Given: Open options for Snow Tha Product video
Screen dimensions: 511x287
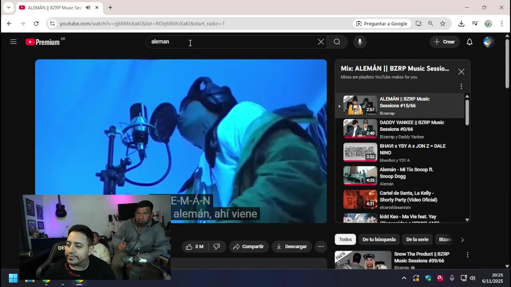Looking at the screenshot, I should (467, 255).
